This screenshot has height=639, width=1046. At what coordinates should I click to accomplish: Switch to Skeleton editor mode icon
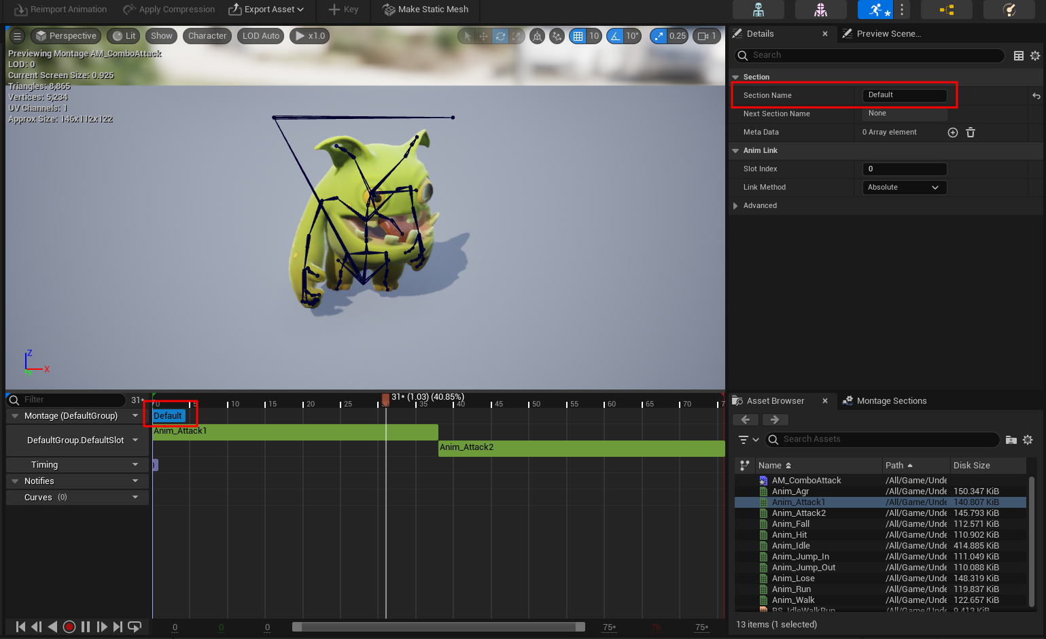pyautogui.click(x=759, y=10)
